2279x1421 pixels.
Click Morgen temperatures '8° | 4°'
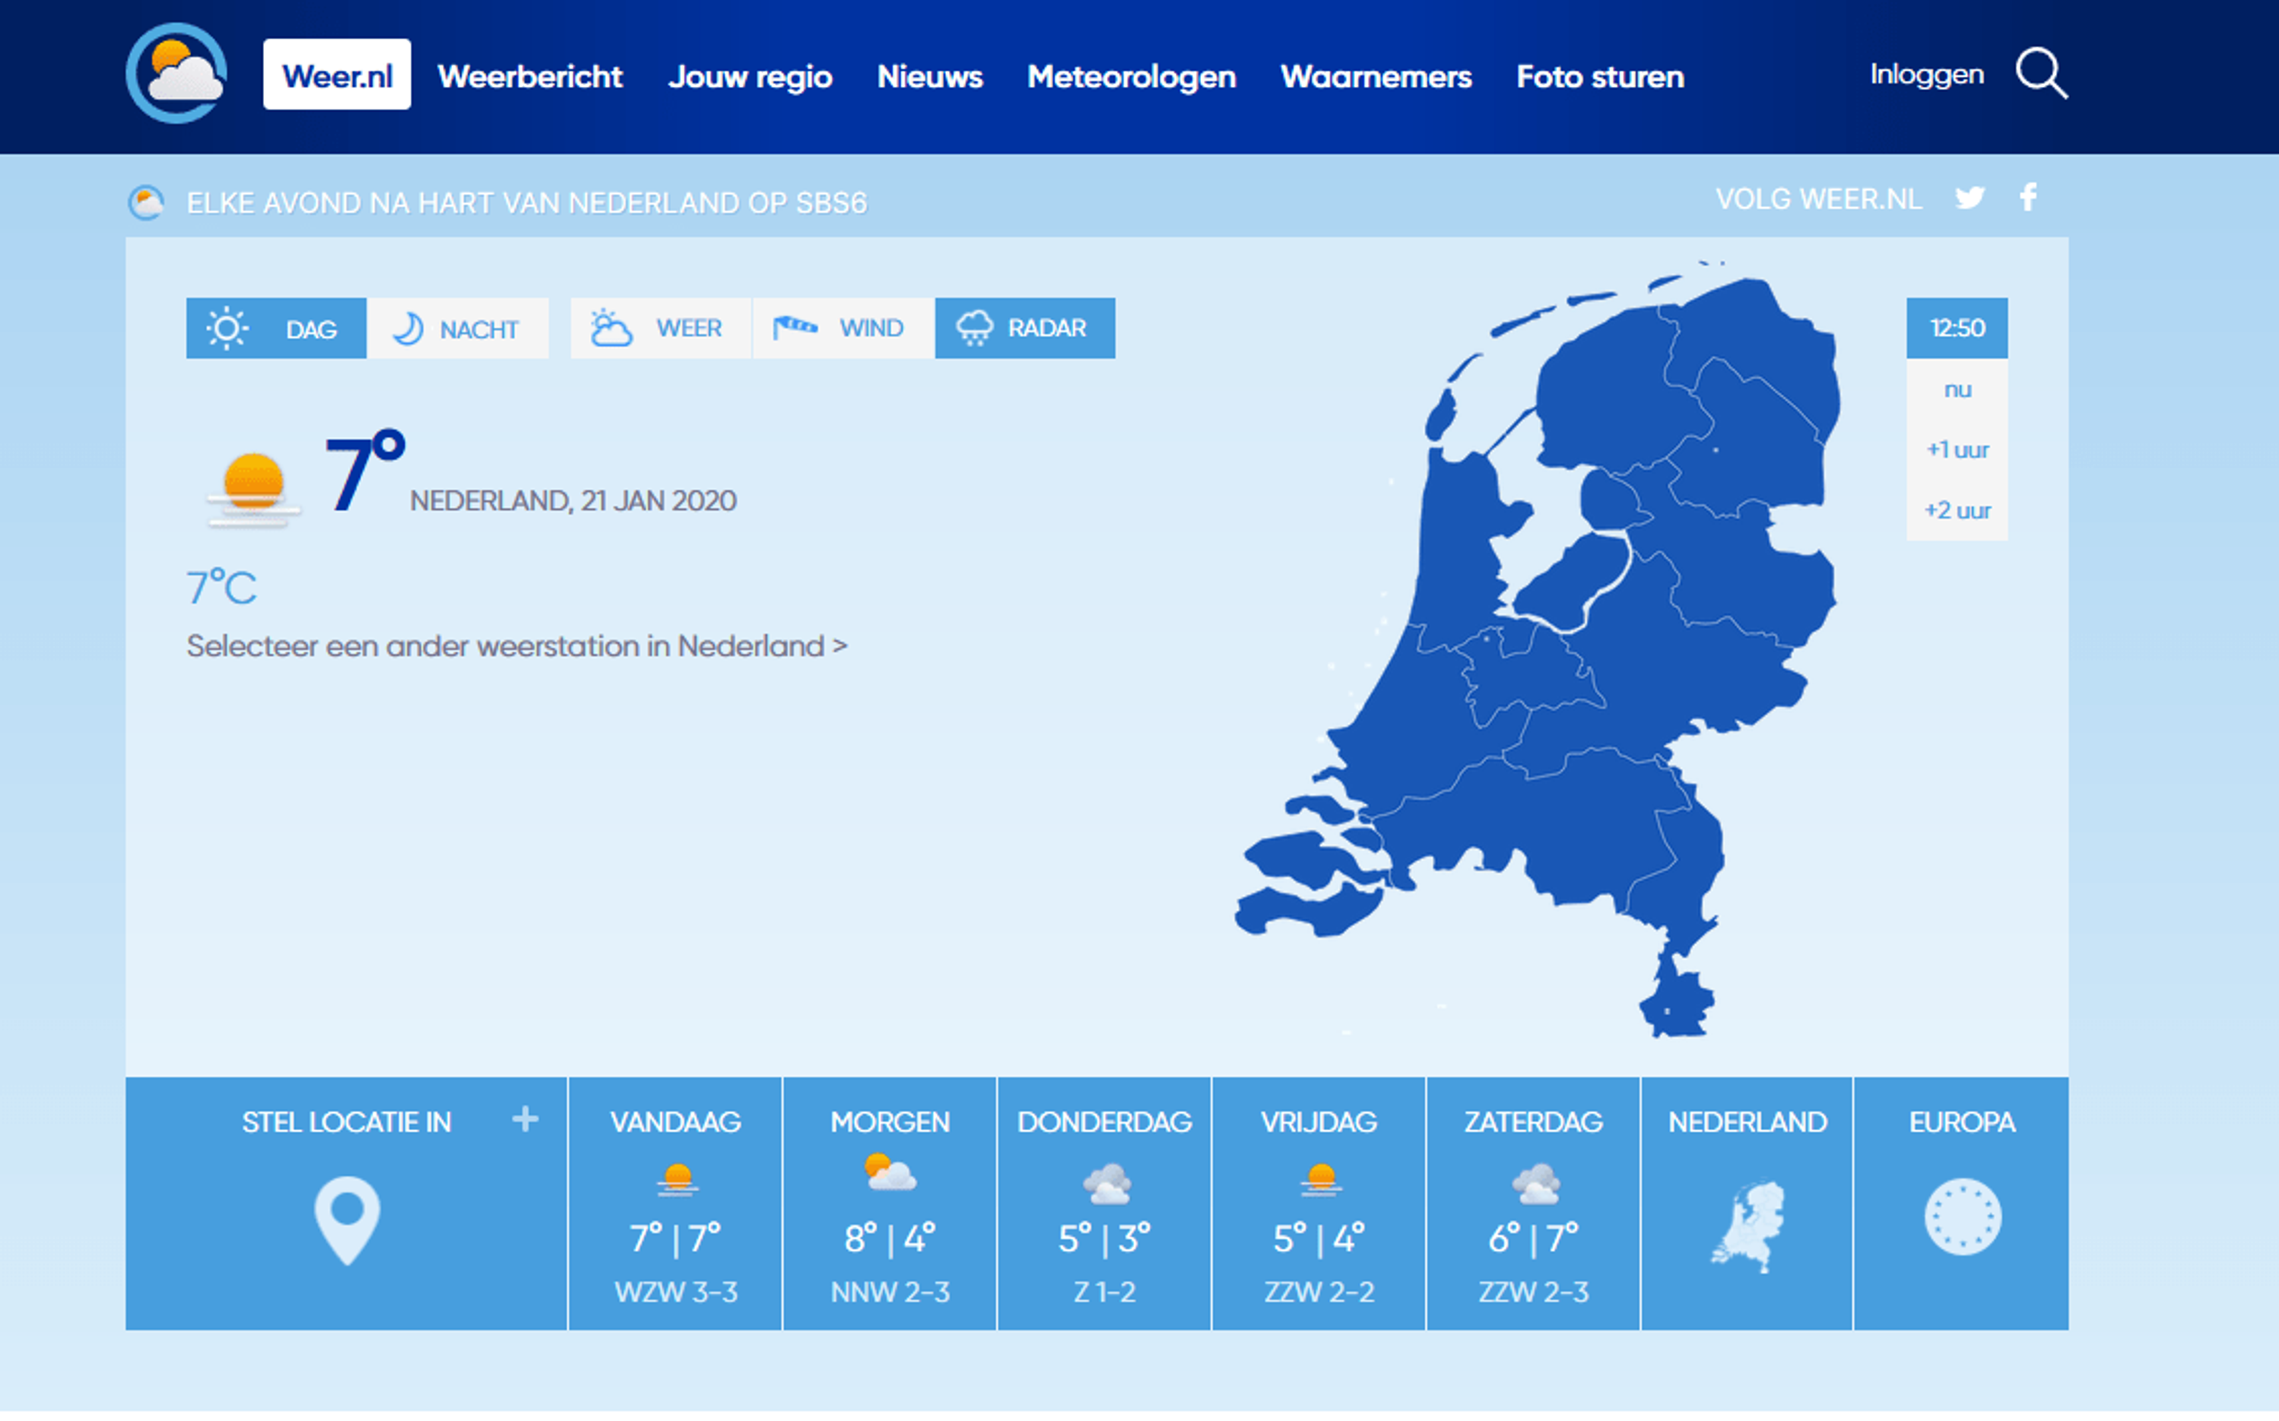coord(890,1239)
